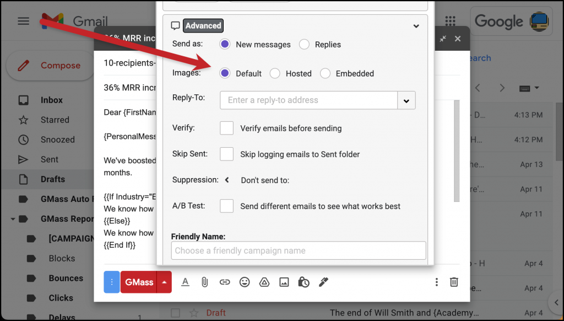Open the Reply-To address dropdown
564x321 pixels.
(406, 100)
